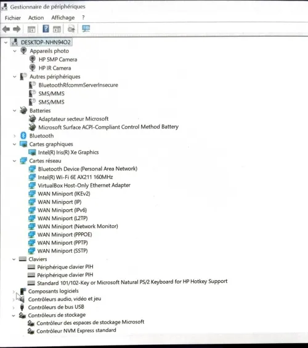
Task: Expand the Bluetooth category
Action: click(x=14, y=136)
